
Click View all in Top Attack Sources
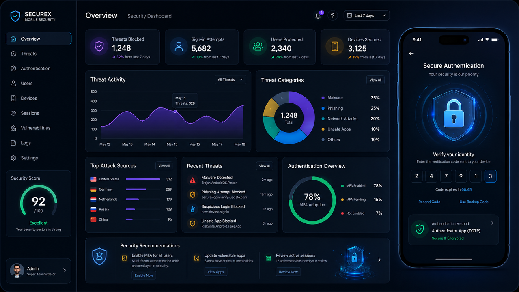pyautogui.click(x=164, y=166)
